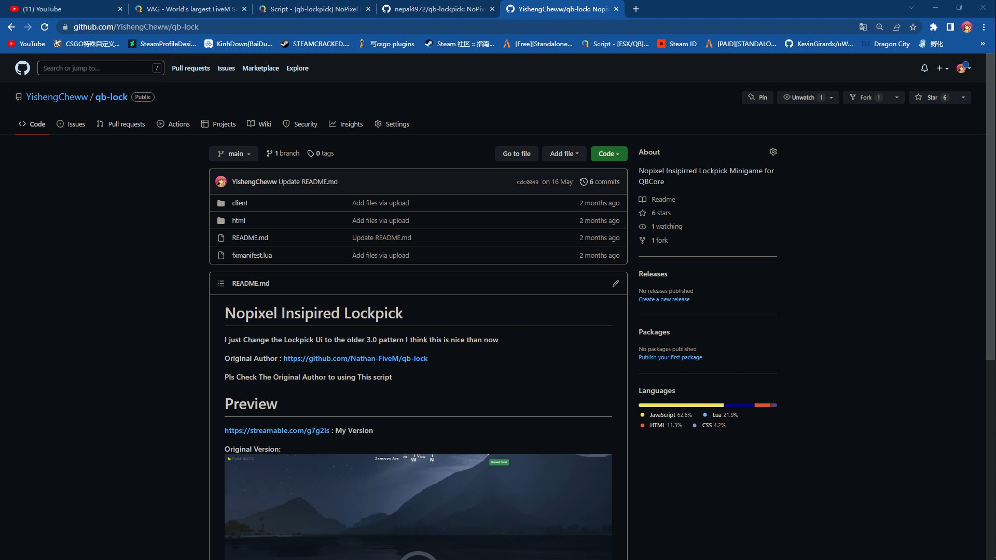Select the JavaScript segment of language bar
This screenshot has height=560, width=996.
[x=681, y=405]
